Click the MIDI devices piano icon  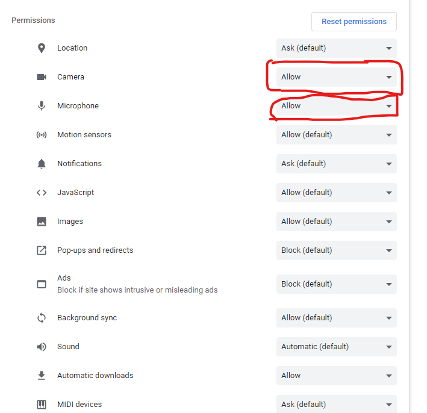[x=42, y=405]
